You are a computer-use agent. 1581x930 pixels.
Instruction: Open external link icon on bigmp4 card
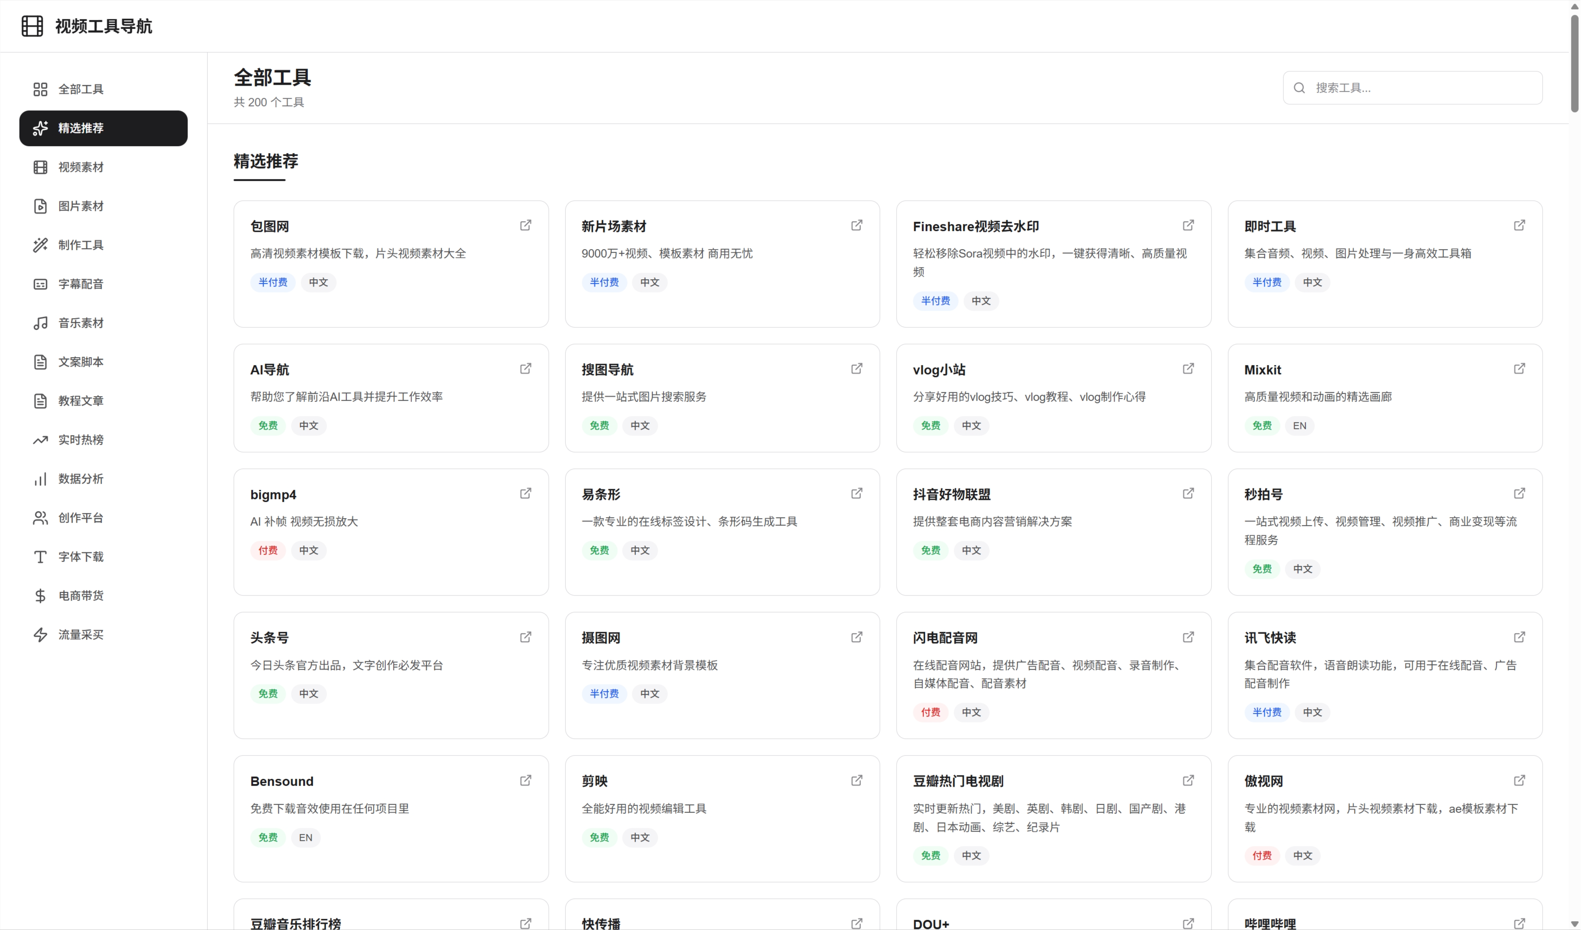526,493
